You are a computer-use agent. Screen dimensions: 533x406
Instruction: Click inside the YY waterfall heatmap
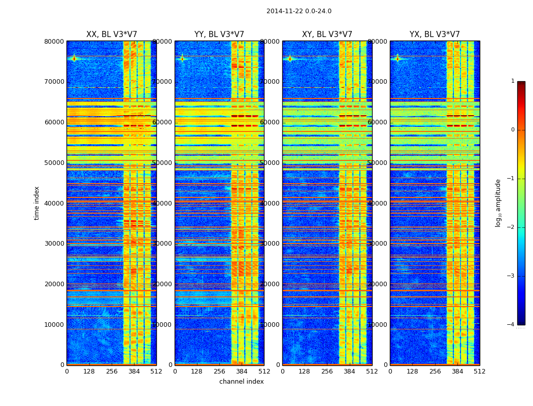click(x=219, y=203)
